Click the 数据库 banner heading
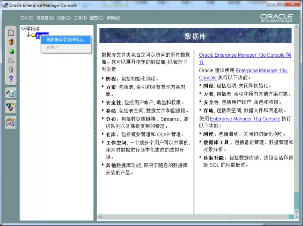This screenshot has height=226, width=303. [195, 36]
